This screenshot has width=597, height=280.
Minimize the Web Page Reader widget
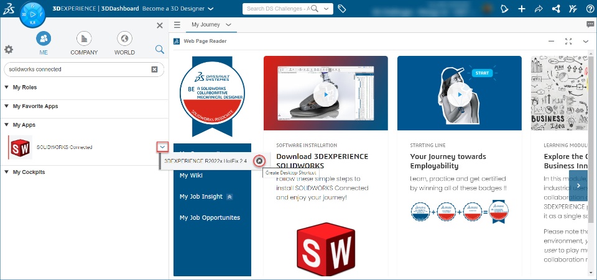(552, 41)
